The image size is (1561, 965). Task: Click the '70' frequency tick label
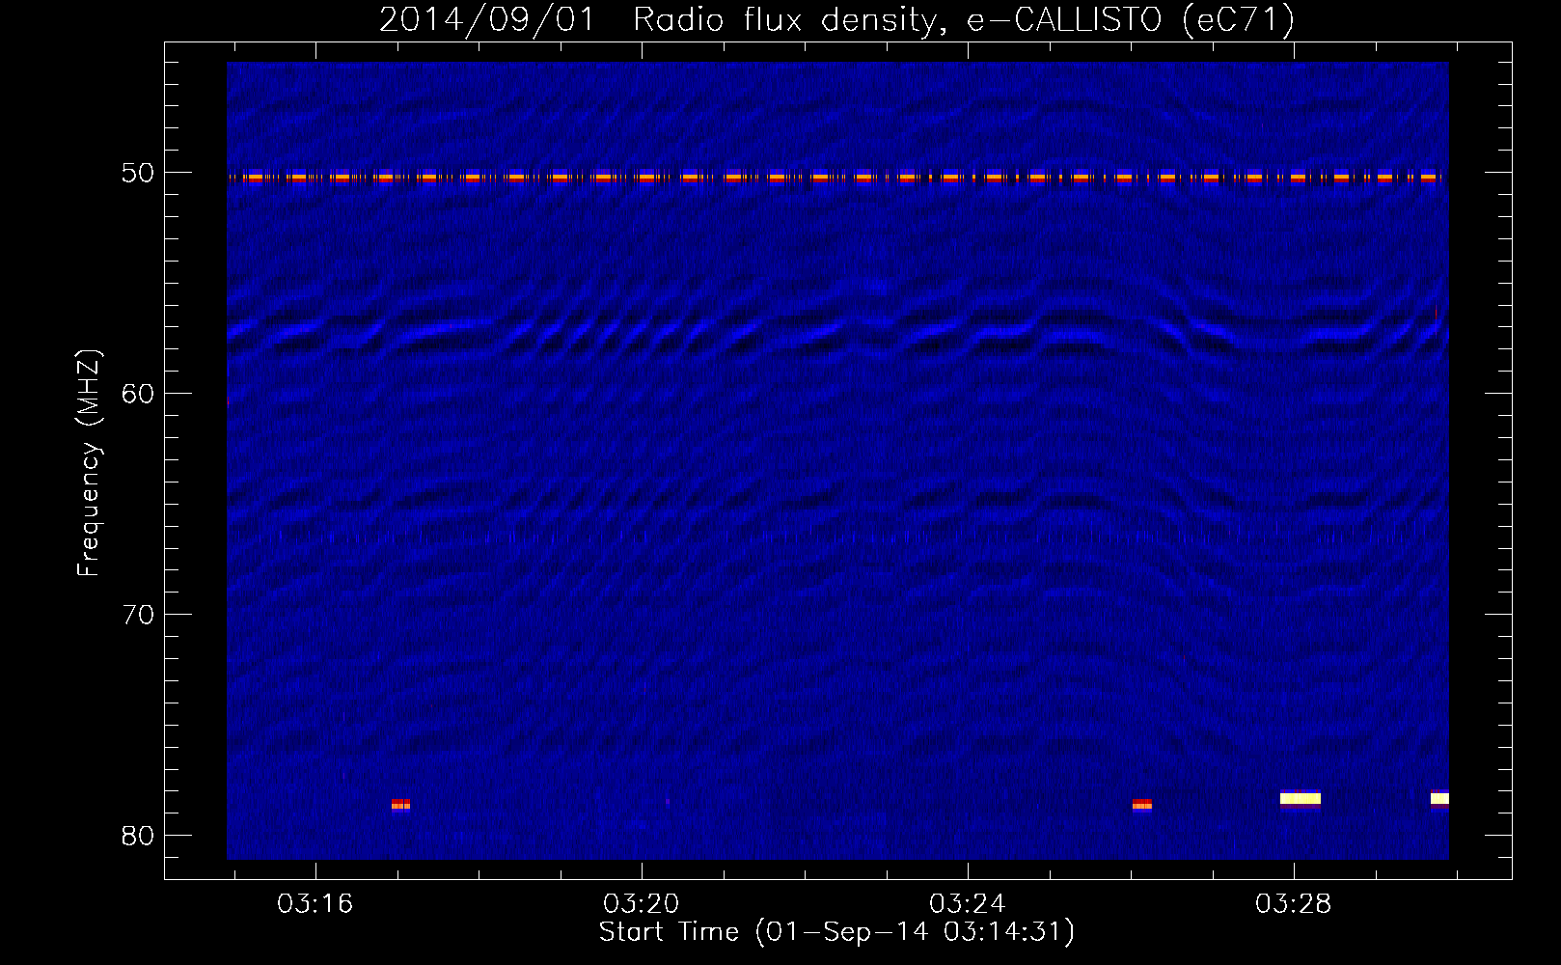pyautogui.click(x=138, y=615)
